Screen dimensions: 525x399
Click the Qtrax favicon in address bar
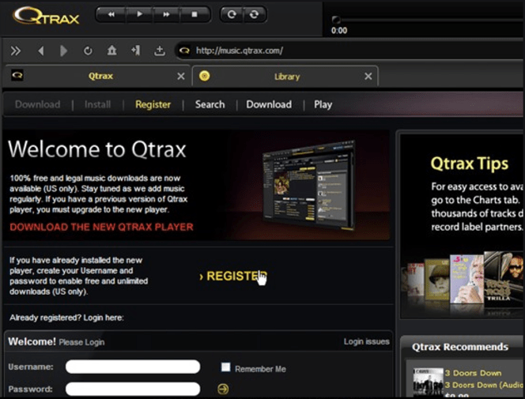(x=184, y=51)
